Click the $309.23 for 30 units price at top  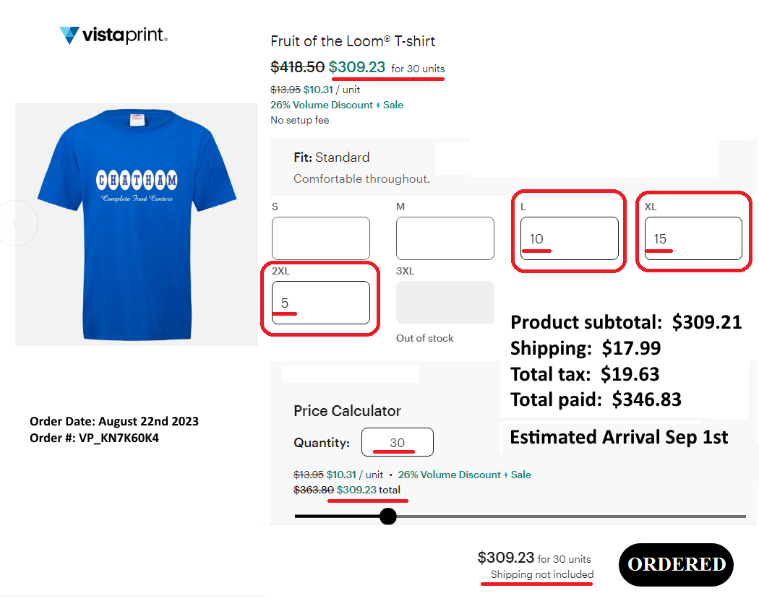387,67
